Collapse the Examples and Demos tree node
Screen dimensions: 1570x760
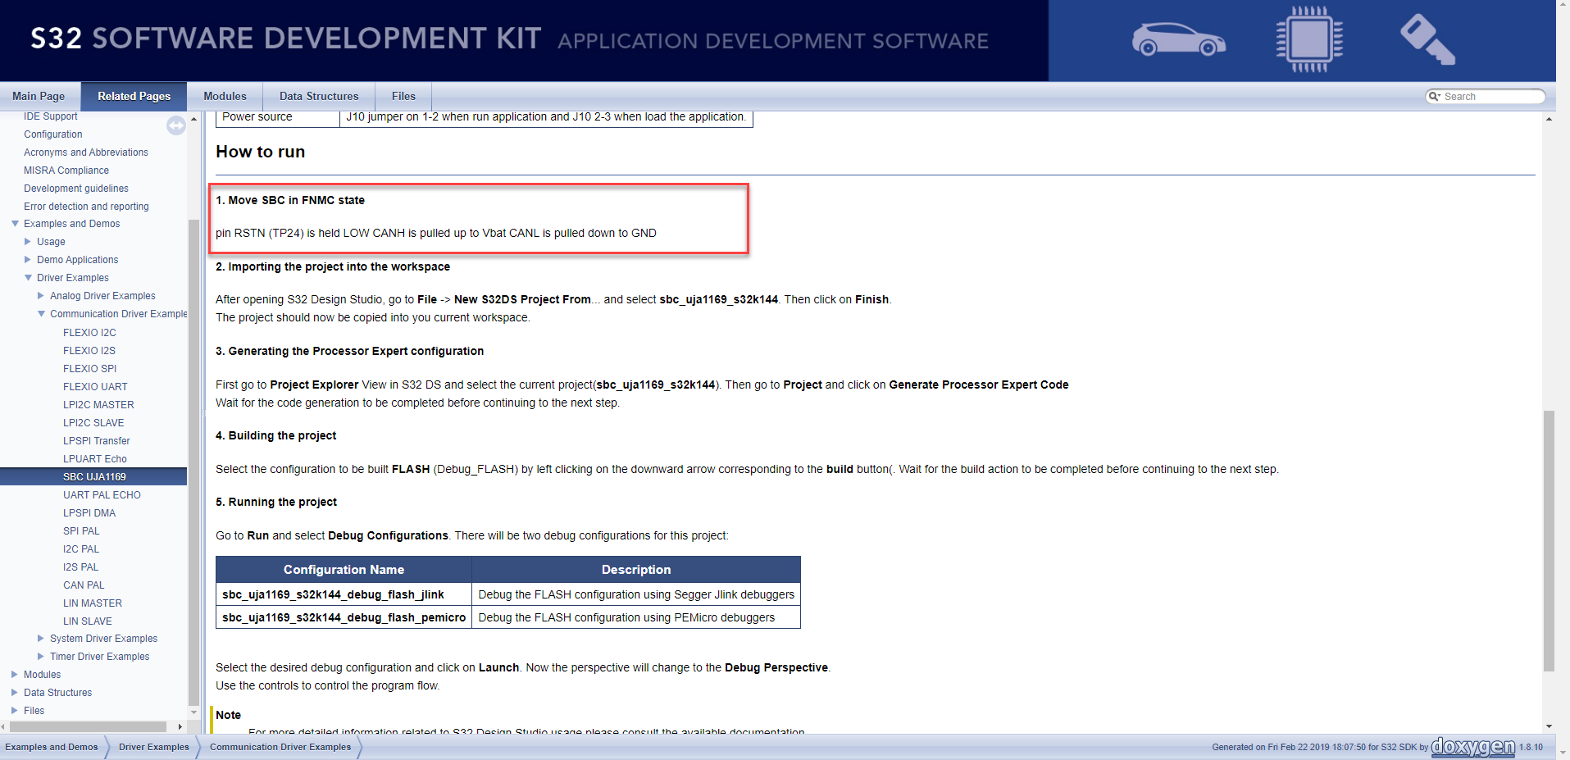[x=15, y=224]
